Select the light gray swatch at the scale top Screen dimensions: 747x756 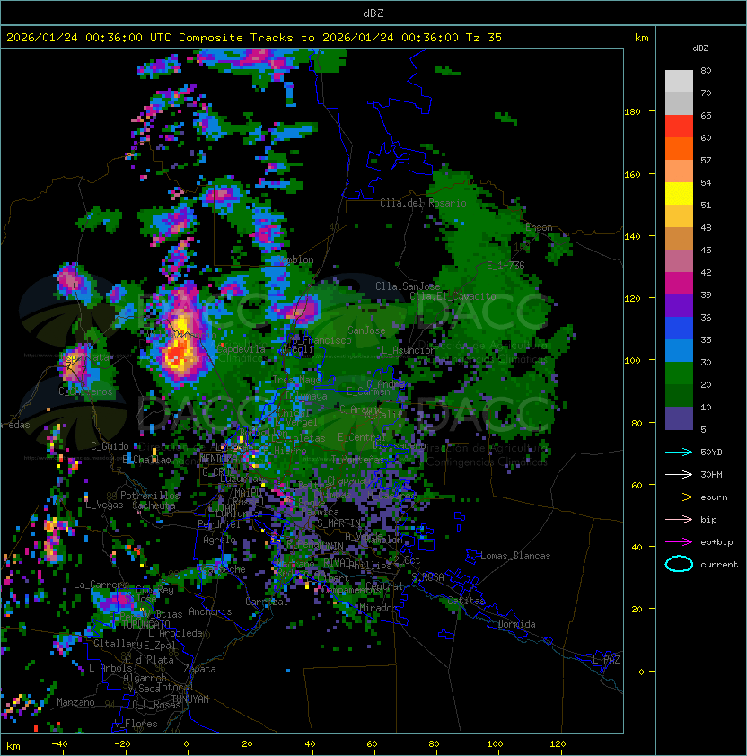tap(679, 82)
